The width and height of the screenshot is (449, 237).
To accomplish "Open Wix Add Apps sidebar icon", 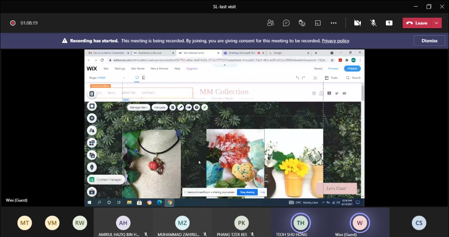I will point(91,143).
